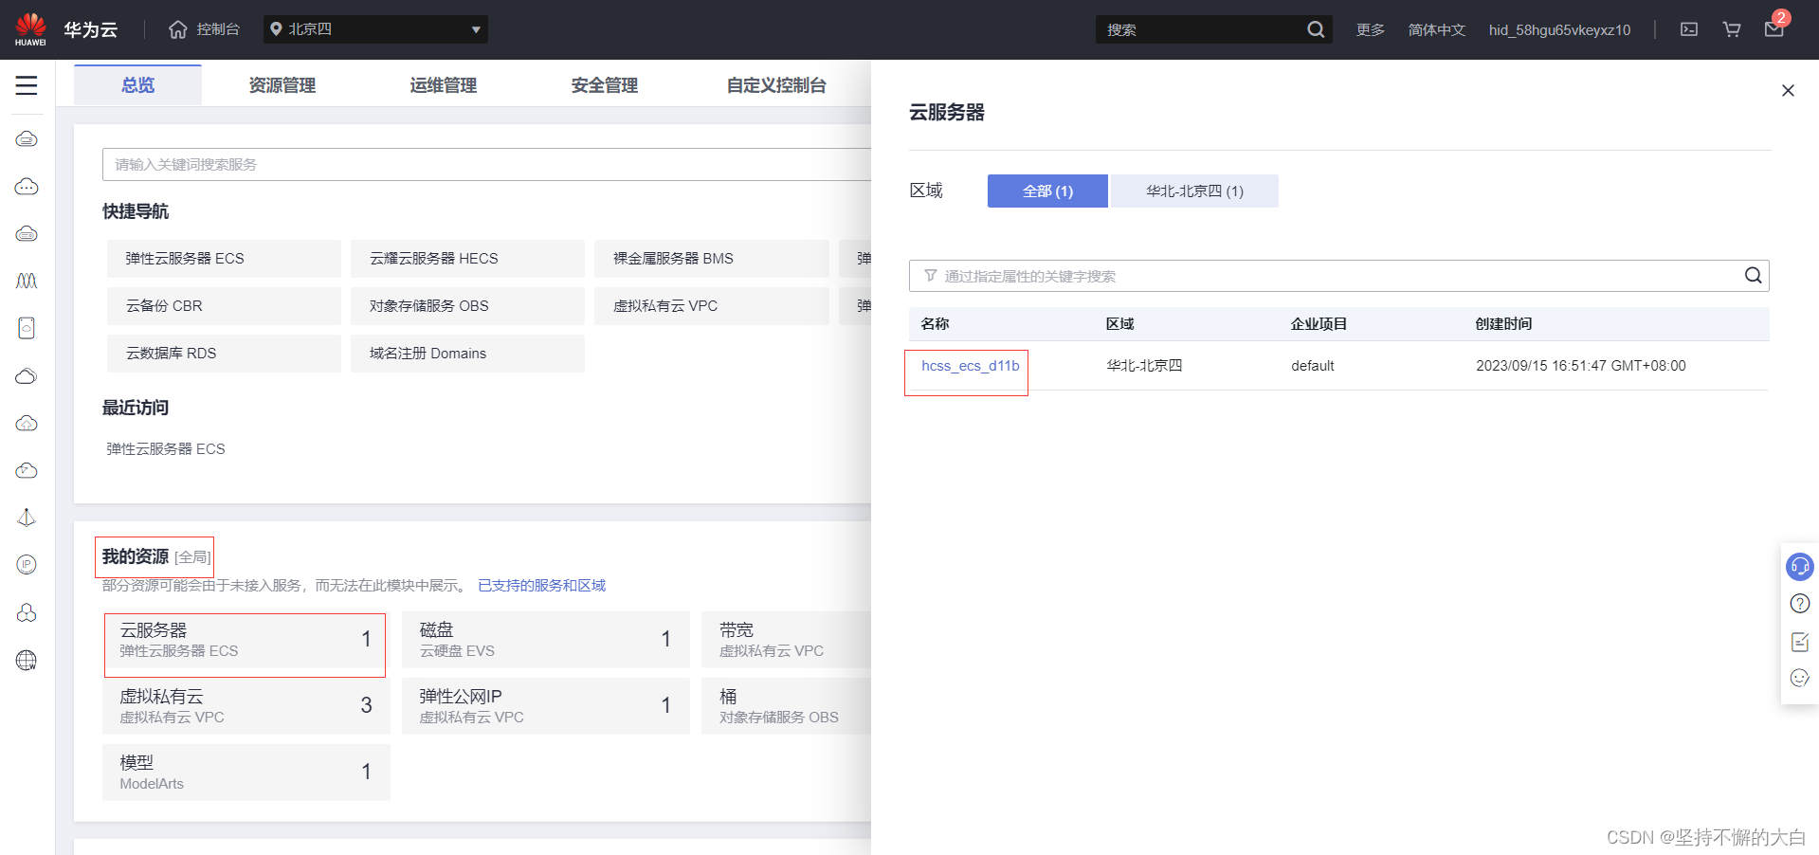Click the 华北-北京四 region cell
Screen dimensions: 1819x855
(1144, 366)
